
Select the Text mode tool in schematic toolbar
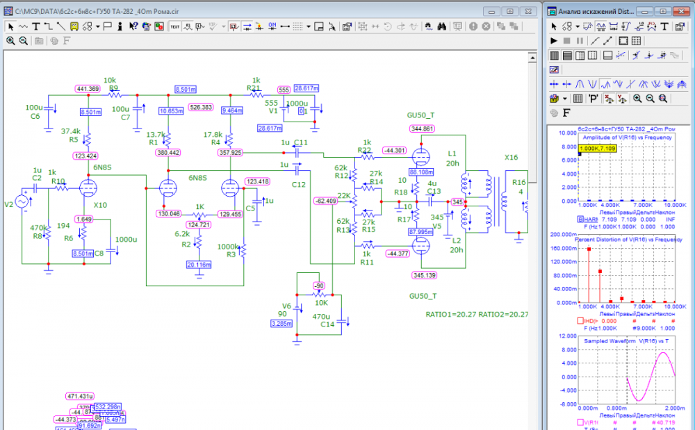[35, 26]
